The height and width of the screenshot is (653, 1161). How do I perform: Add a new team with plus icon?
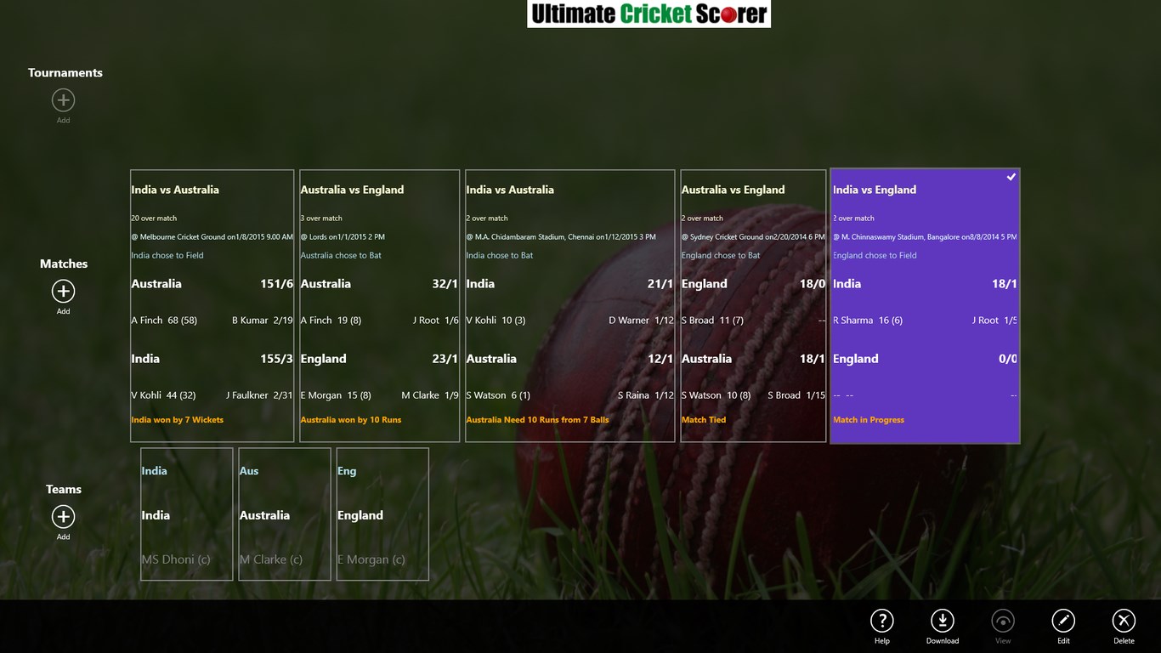(64, 517)
